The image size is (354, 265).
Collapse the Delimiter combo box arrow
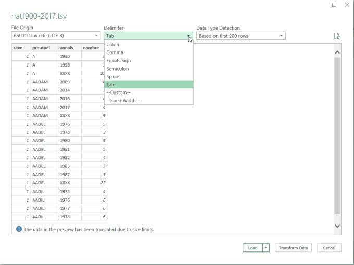coord(188,36)
